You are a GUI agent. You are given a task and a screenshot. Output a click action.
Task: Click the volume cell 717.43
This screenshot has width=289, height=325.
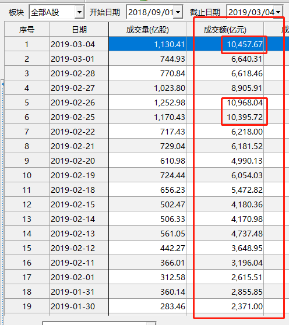pos(147,132)
